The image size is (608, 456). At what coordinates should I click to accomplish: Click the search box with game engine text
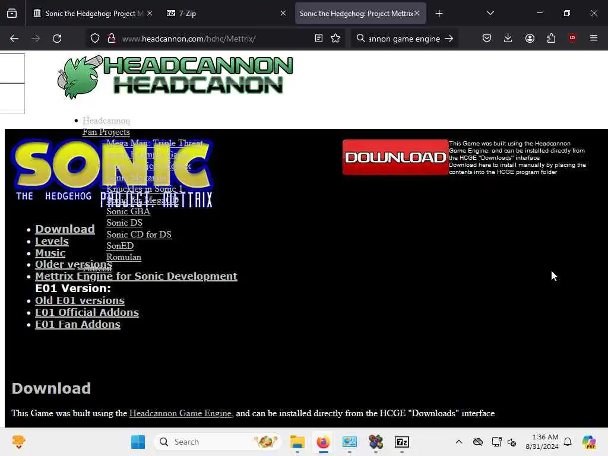(404, 39)
